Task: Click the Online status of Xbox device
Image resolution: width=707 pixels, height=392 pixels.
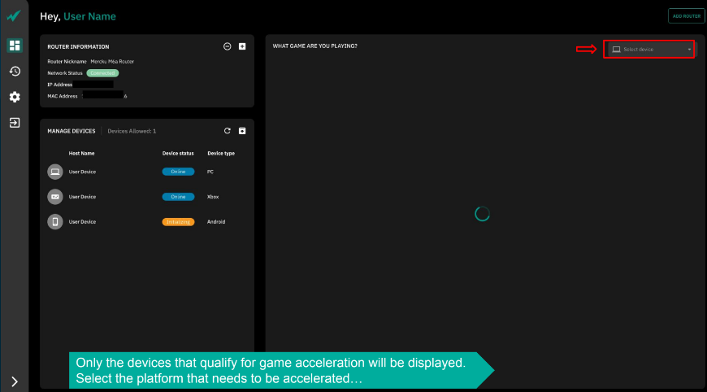Action: (x=178, y=197)
